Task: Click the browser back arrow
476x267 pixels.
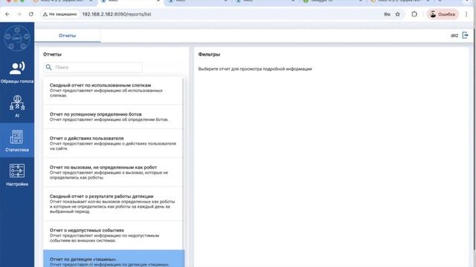Action: click(7, 14)
